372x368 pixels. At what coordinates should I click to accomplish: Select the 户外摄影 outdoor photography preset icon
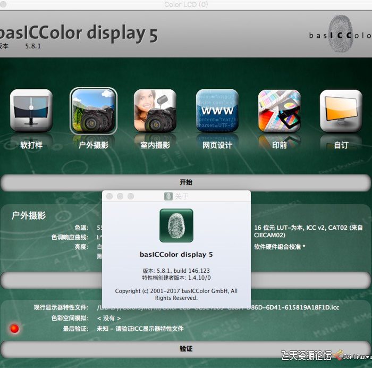click(x=94, y=111)
